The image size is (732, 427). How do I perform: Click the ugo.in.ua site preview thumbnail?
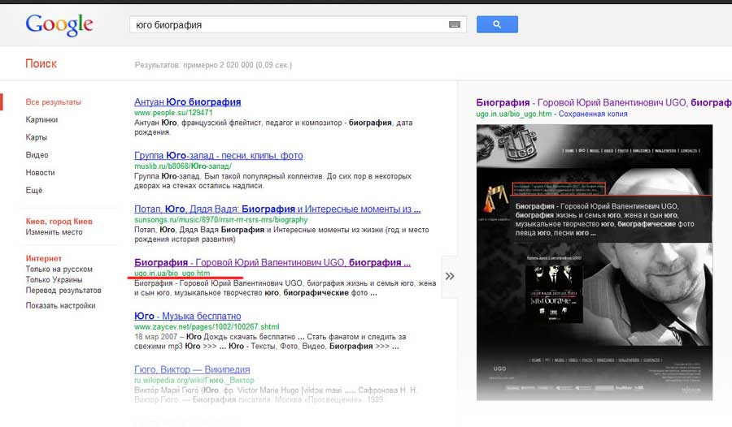click(x=595, y=262)
